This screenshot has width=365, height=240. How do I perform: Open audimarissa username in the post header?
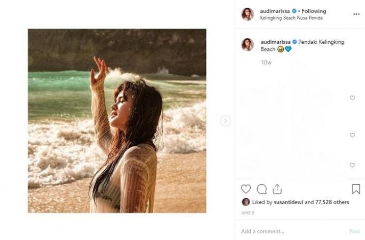click(x=276, y=11)
